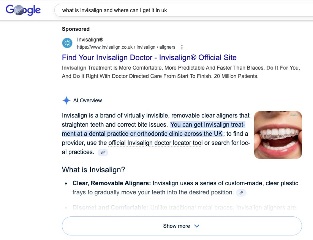Open "Find Your Invisalign Doctor" ad headline
Image resolution: width=313 pixels, height=240 pixels.
point(149,57)
